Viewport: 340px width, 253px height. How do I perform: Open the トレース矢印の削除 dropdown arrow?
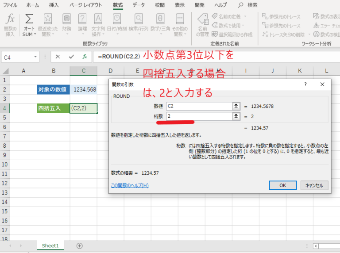point(309,34)
